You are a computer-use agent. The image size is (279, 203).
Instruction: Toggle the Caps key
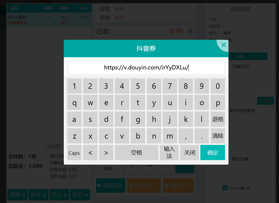pyautogui.click(x=74, y=153)
